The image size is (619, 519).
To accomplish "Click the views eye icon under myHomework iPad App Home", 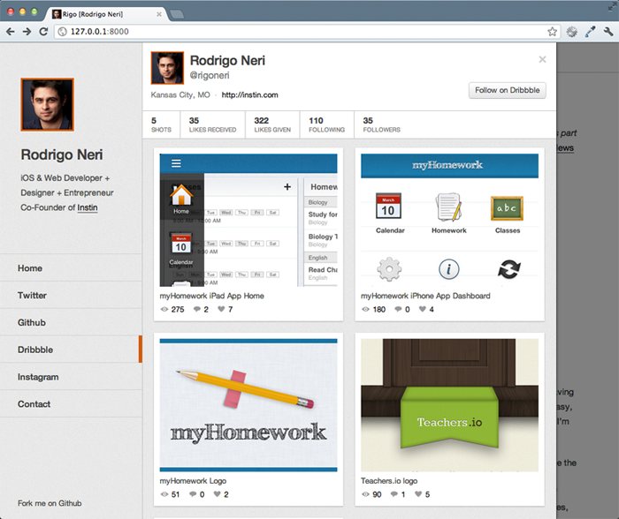I will pyautogui.click(x=164, y=309).
